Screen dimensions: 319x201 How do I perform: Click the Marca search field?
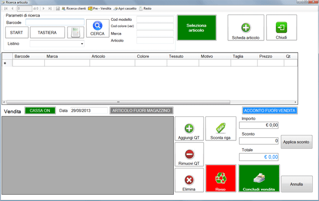click(155, 33)
